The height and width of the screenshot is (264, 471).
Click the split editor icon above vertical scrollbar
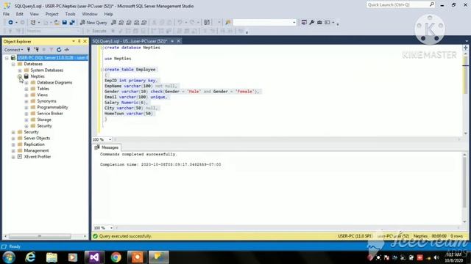[466, 48]
